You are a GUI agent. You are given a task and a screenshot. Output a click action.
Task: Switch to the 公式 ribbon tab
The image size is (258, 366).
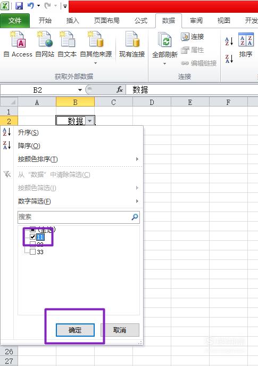click(141, 21)
